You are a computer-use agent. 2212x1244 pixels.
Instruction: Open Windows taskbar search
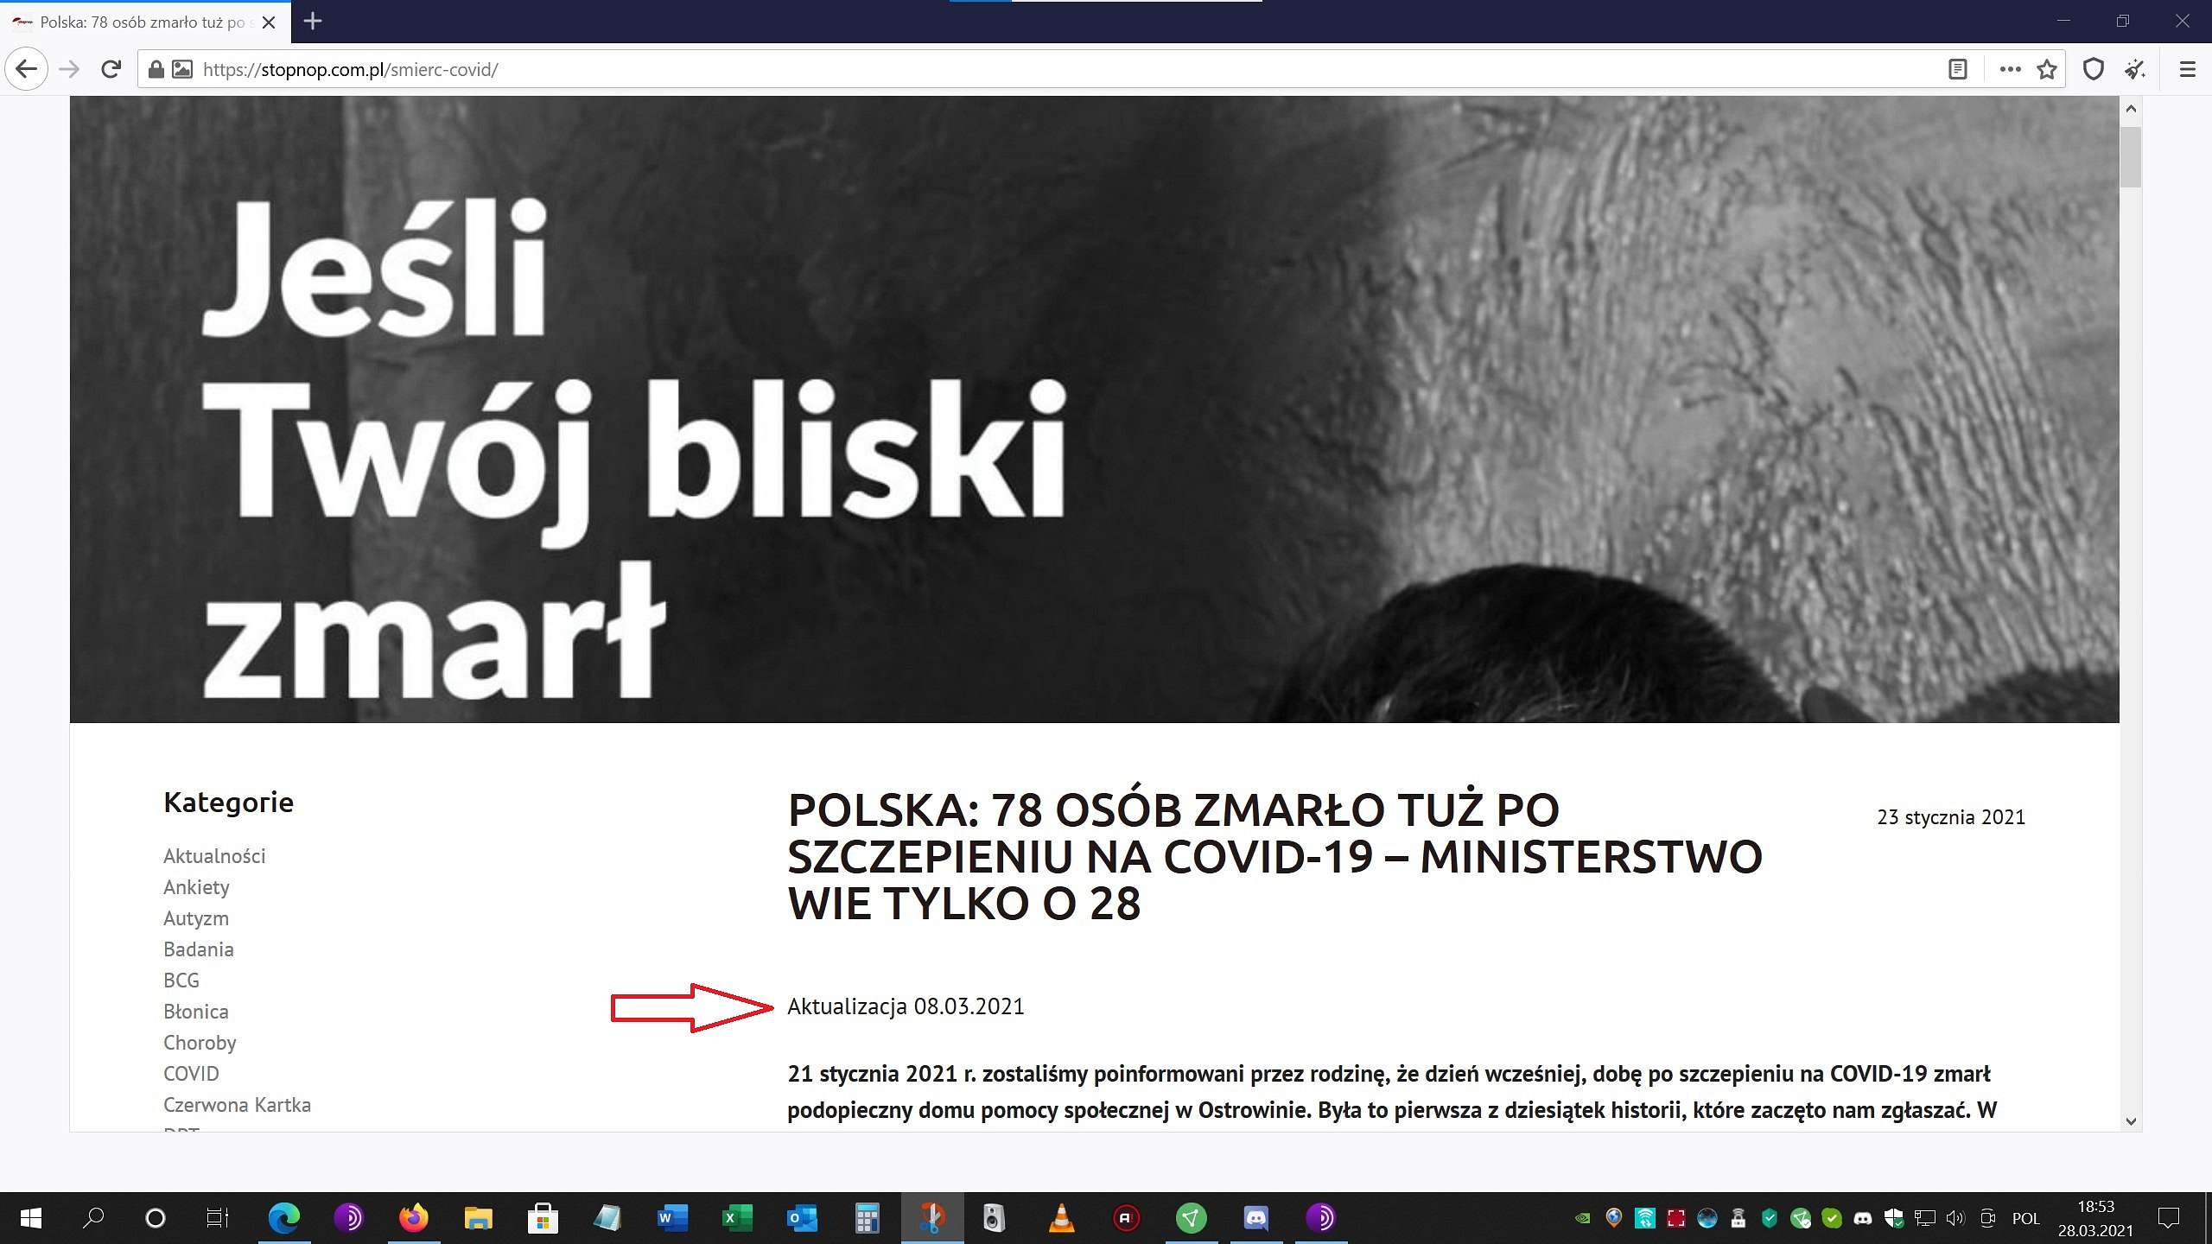point(92,1218)
